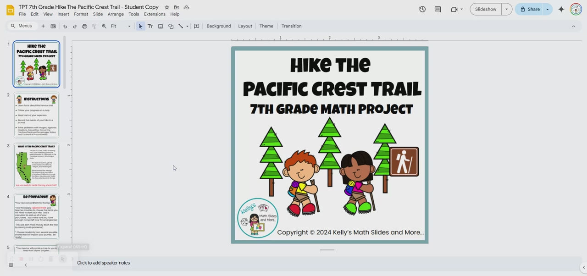
Task: Select slide 2 Instructions thumbnail
Action: point(36,115)
